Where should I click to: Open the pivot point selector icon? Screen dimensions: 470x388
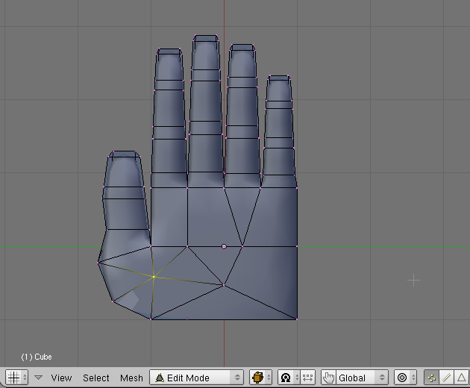[x=289, y=378]
